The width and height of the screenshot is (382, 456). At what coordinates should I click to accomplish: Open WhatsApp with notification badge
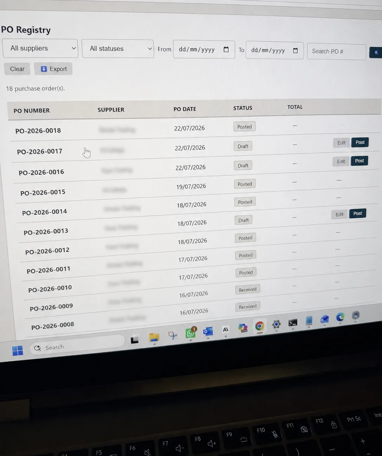pos(191,332)
